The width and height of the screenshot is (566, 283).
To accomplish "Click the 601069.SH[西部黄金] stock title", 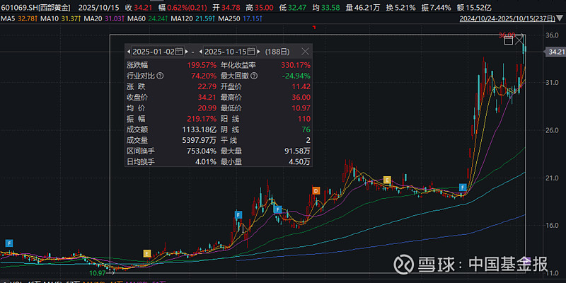I will [x=37, y=7].
